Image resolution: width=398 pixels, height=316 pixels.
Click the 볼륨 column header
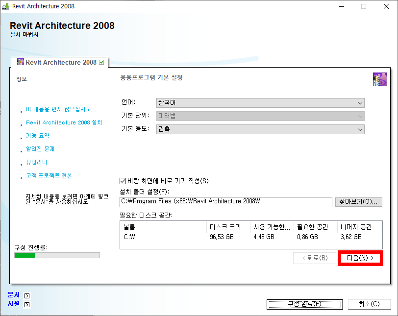coord(164,227)
